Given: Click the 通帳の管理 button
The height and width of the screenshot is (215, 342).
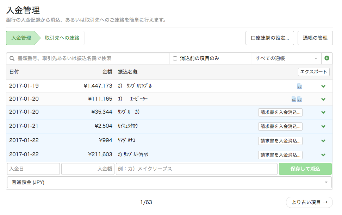Looking at the screenshot, I should tap(315, 38).
